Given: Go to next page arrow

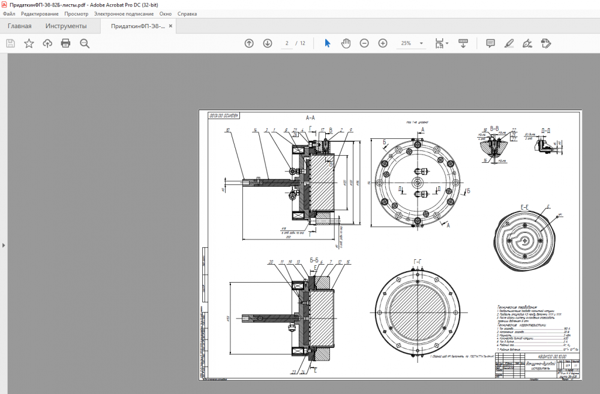Looking at the screenshot, I should tap(268, 43).
